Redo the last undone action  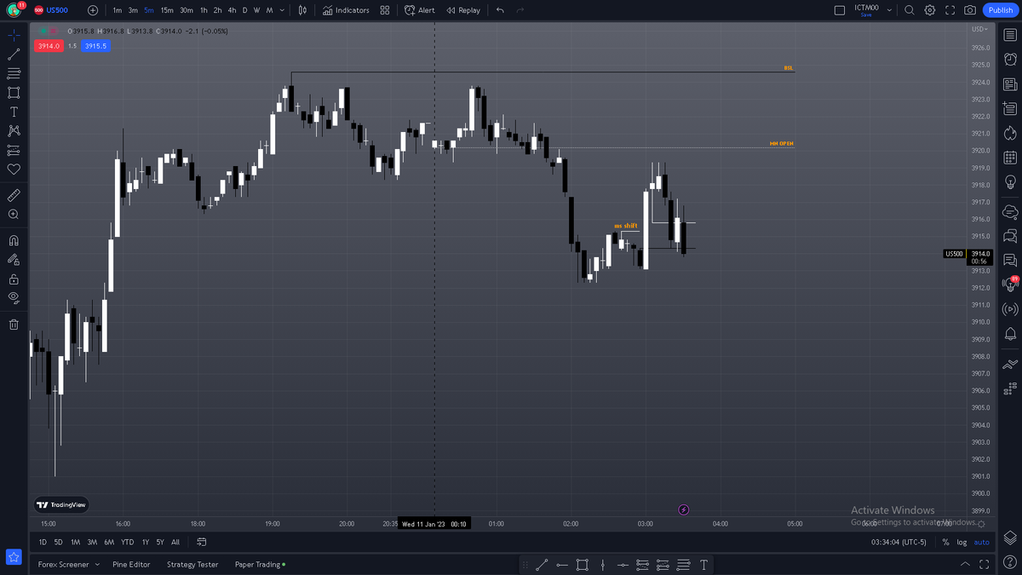[x=520, y=10]
